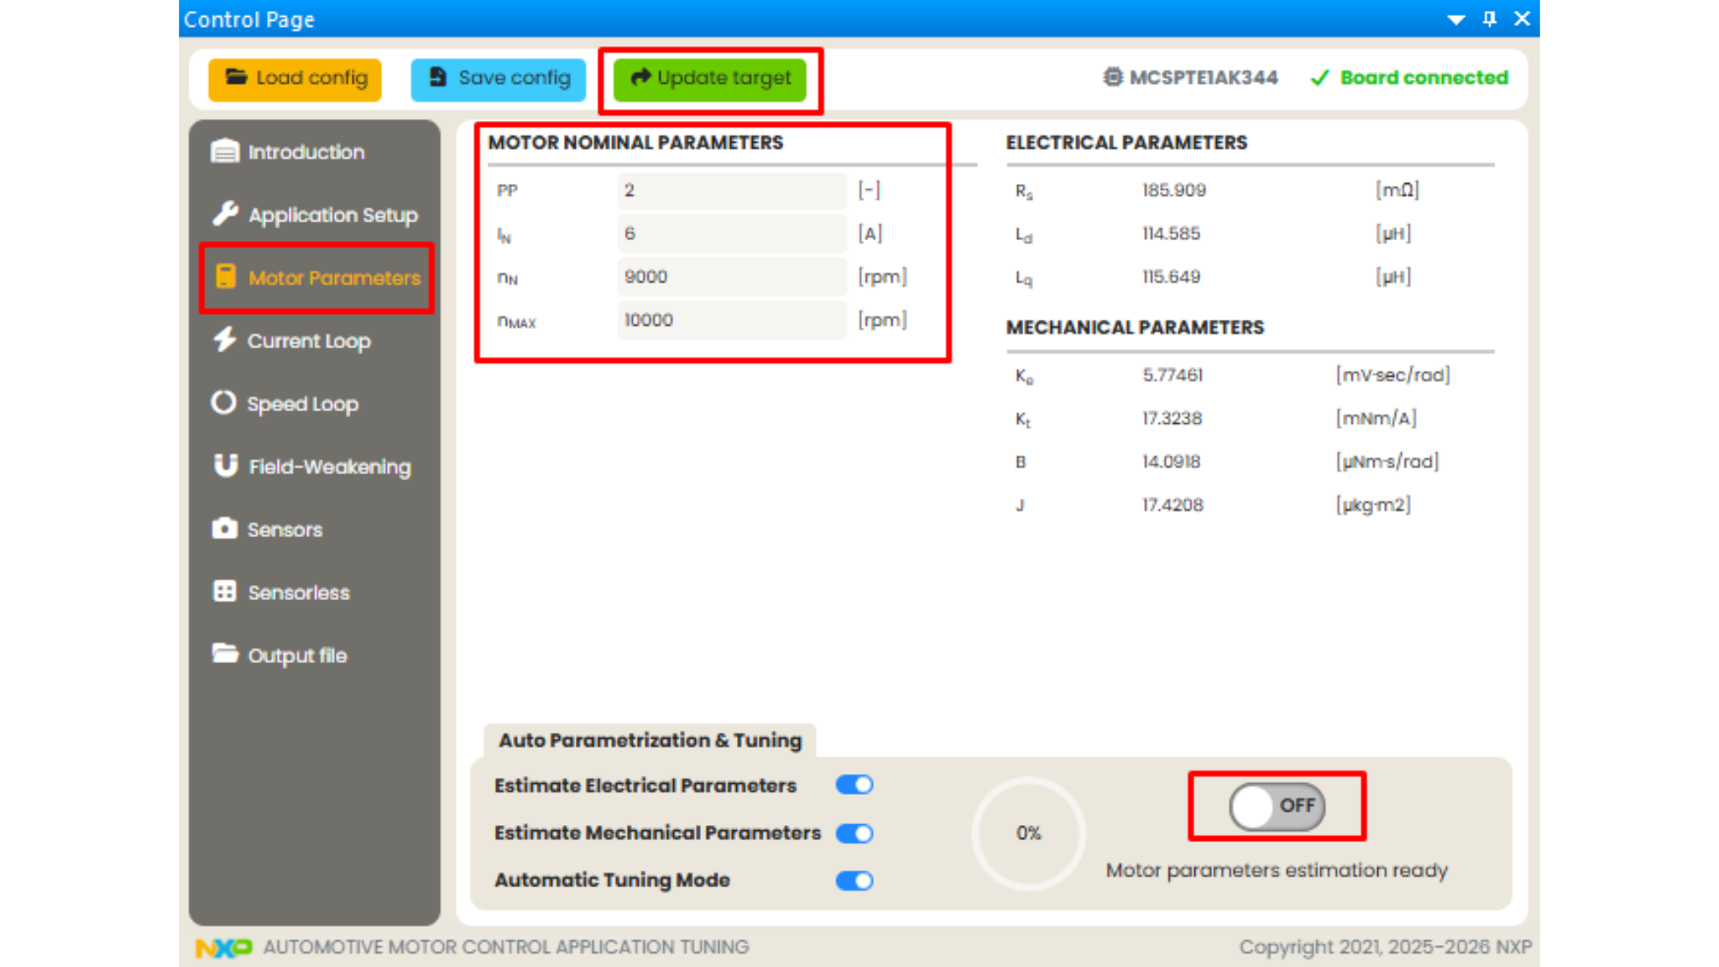This screenshot has height=967, width=1719.
Task: Click the Lq value 115.649
Action: pos(1171,277)
